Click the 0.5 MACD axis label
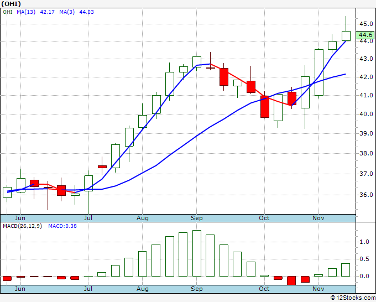Image resolution: width=376 pixels, height=302 pixels. point(364,259)
